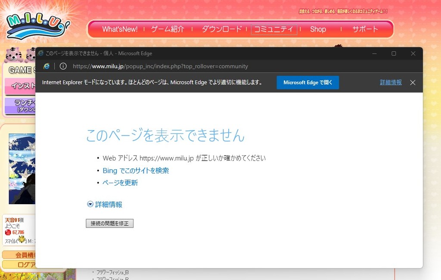The image size is (441, 280).
Task: Open the What'sNew! menu
Action: point(120,29)
